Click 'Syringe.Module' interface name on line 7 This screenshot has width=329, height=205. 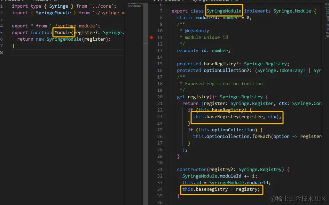point(292,11)
